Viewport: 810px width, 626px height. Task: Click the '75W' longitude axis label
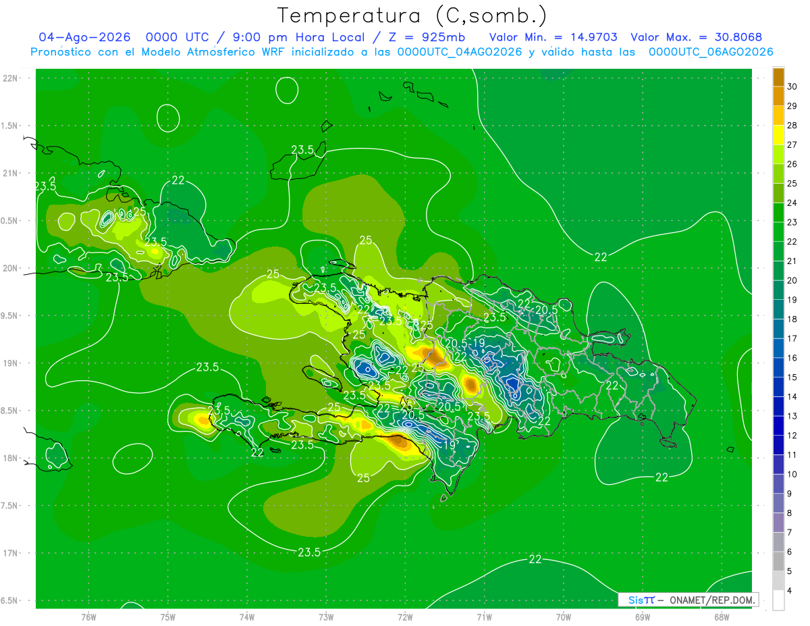(x=168, y=617)
